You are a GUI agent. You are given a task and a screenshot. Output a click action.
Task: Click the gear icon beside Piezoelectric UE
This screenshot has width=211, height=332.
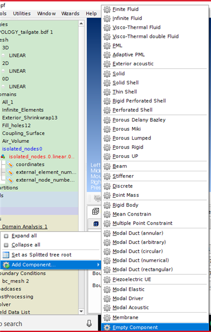pos(107,279)
